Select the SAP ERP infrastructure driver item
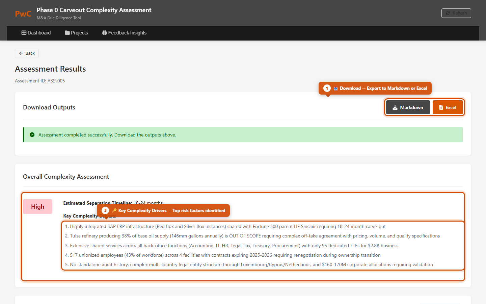 click(225, 226)
